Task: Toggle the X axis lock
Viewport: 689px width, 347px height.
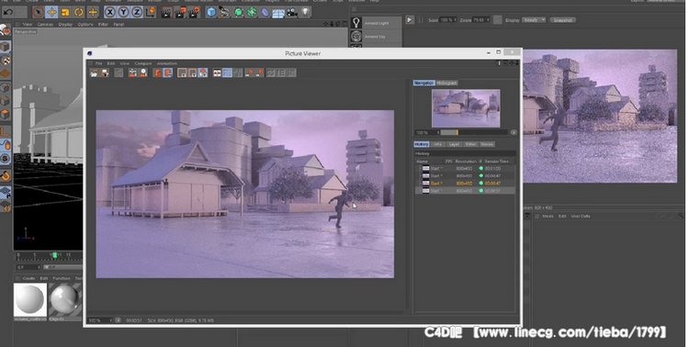Action: point(110,12)
